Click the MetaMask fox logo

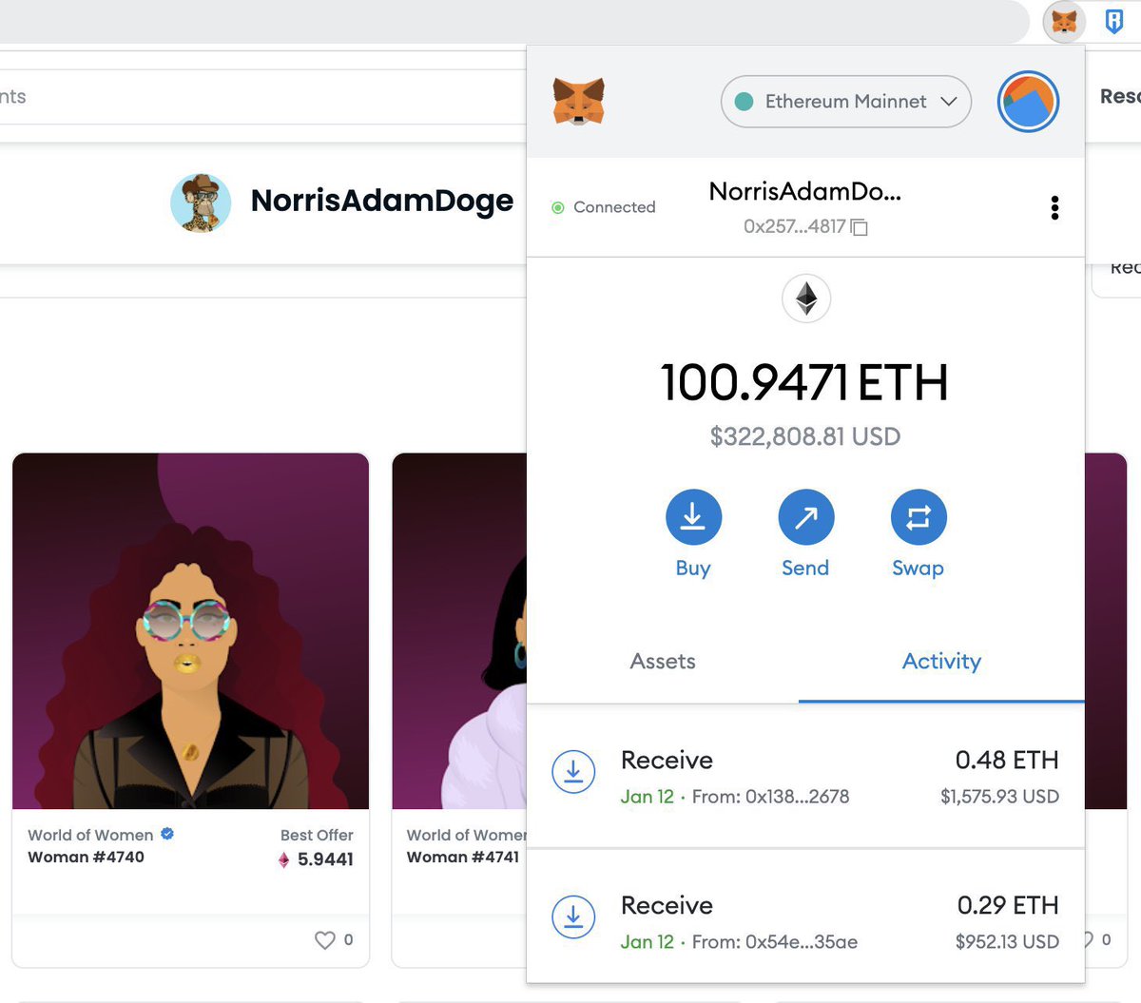coord(578,100)
